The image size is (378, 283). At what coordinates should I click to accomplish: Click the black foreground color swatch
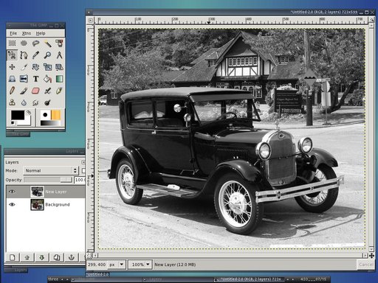[x=17, y=115]
